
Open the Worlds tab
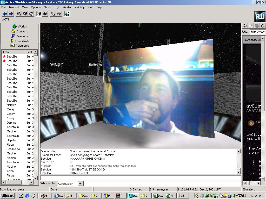tap(20, 26)
